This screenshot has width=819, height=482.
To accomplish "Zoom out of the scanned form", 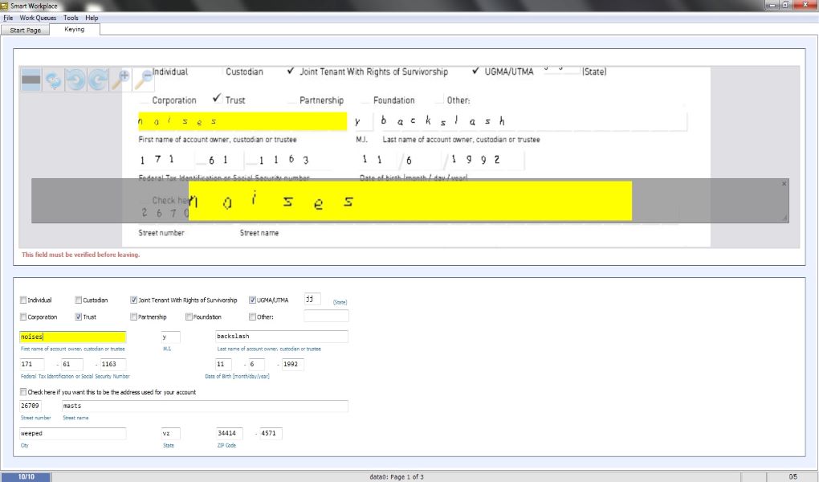I will tap(143, 80).
